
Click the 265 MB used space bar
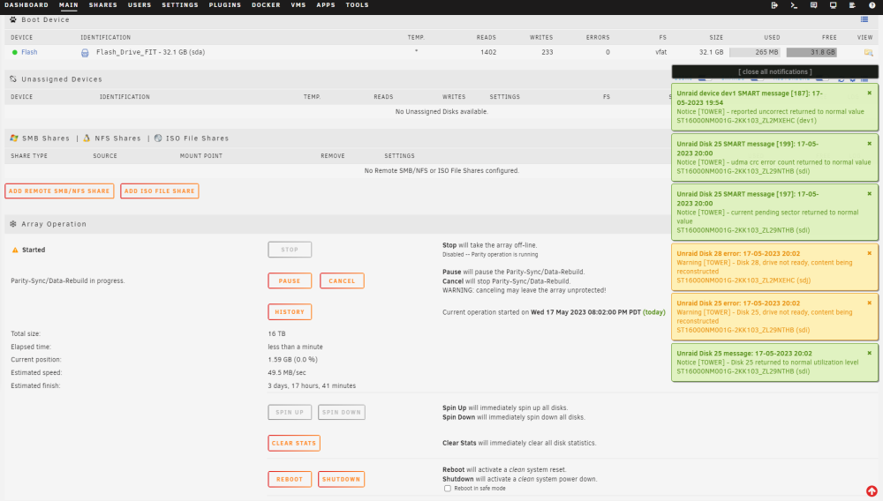click(755, 52)
